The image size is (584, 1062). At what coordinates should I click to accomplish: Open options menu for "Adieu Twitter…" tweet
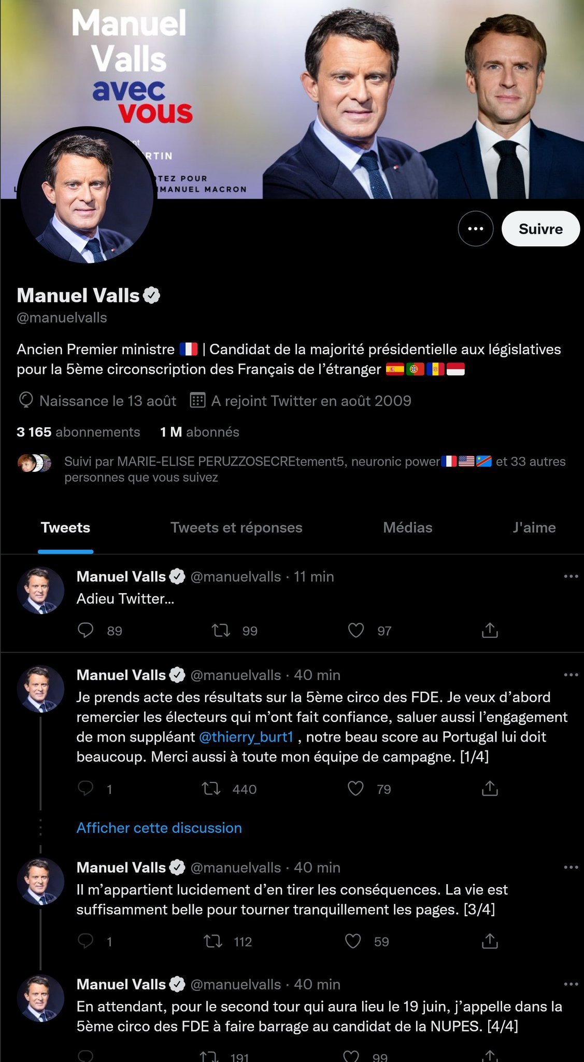571,576
